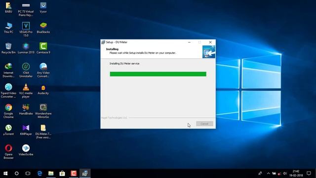The width and height of the screenshot is (316, 178).
Task: Click the DU Meter setup title icon
Action: coord(103,42)
